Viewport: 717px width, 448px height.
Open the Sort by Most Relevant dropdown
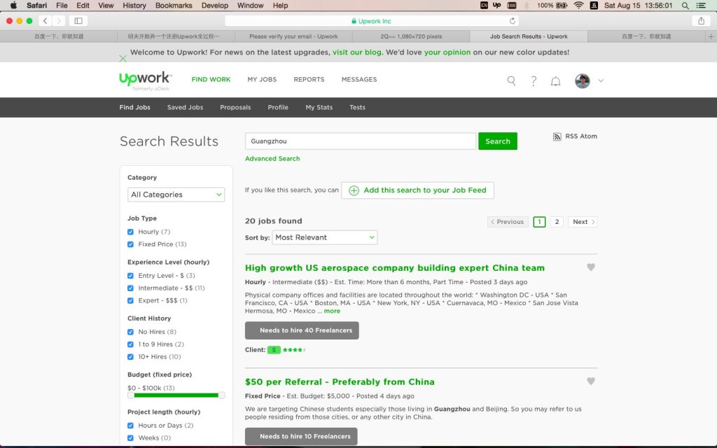coord(325,237)
